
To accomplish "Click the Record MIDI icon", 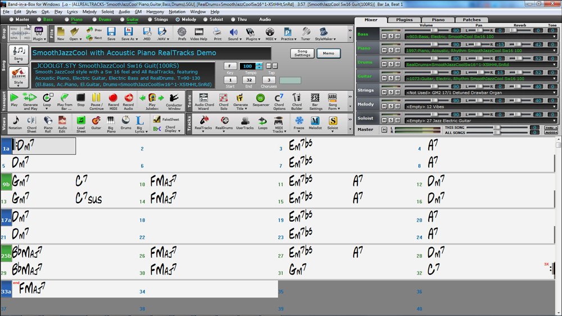I will pos(114,101).
